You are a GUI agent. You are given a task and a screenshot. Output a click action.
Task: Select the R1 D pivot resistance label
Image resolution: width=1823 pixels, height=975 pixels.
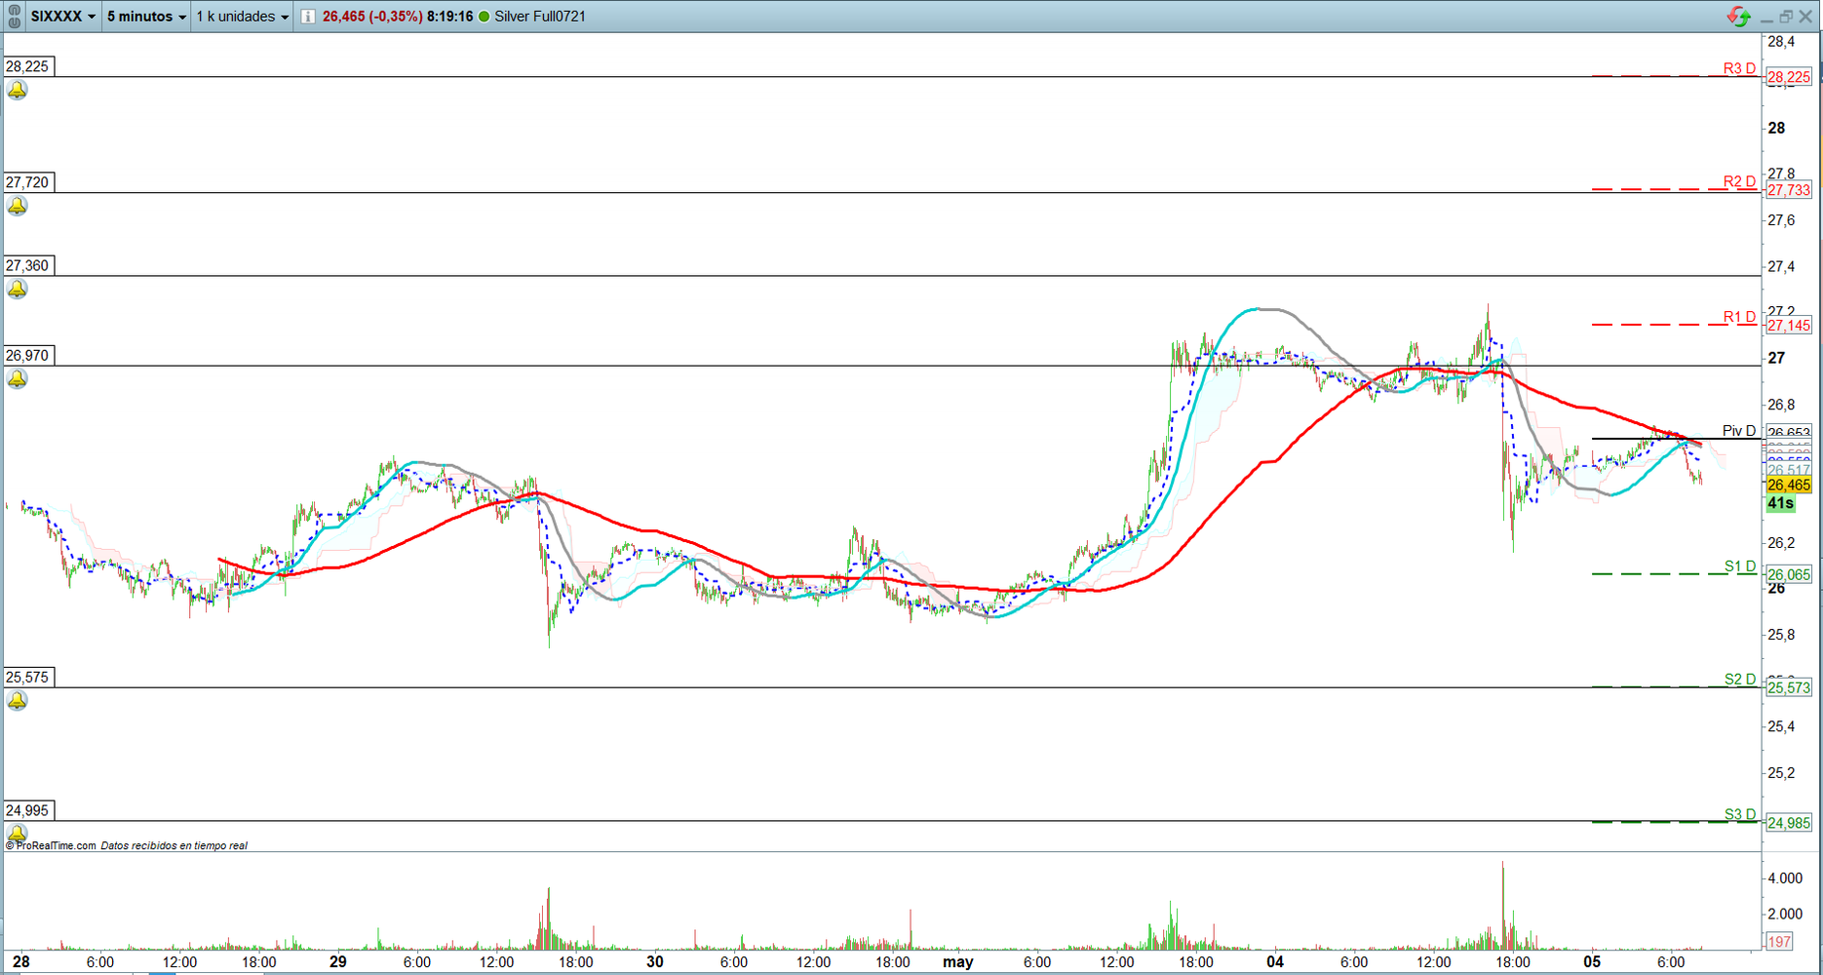click(x=1738, y=317)
